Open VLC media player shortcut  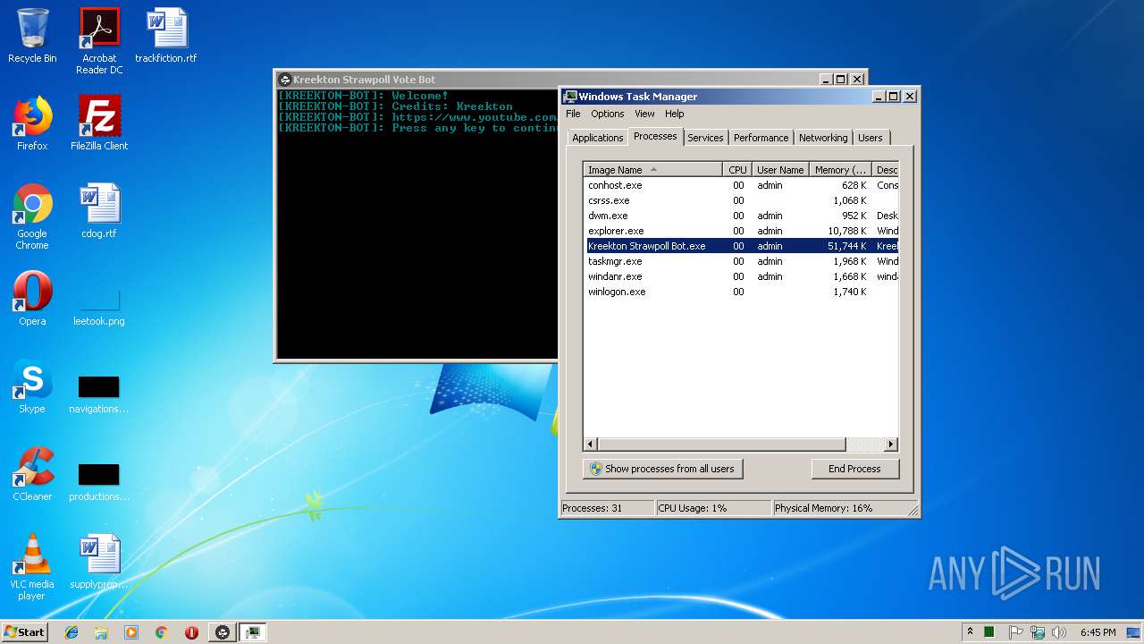click(x=32, y=567)
